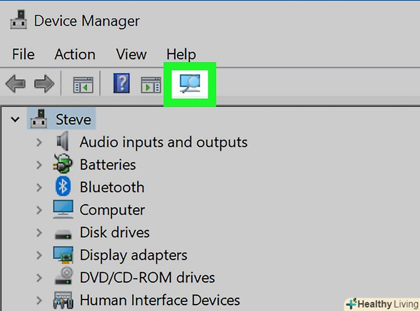Expand the Audio inputs and outputs node

pos(39,142)
